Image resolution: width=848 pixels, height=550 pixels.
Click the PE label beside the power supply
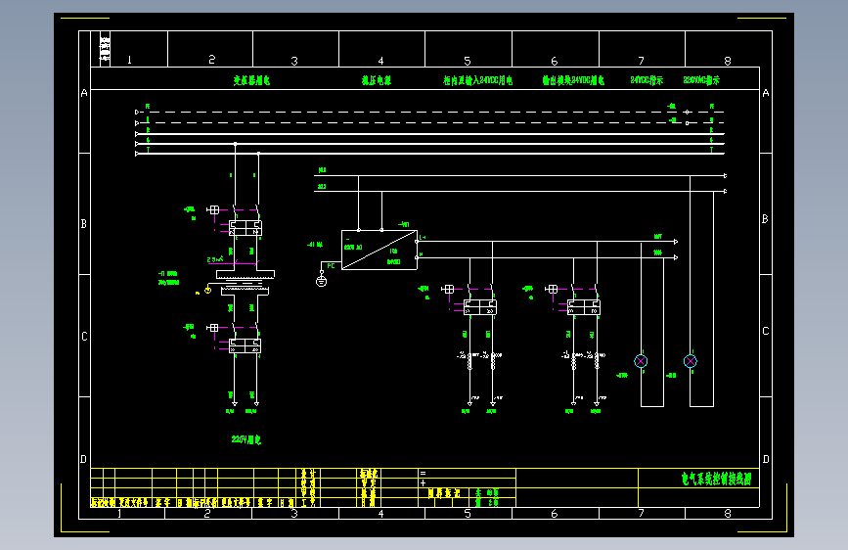tap(331, 266)
